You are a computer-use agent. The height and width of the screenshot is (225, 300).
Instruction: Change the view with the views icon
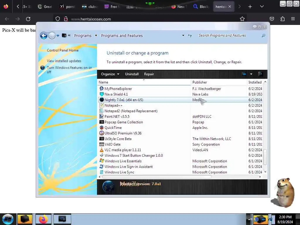pos(244,74)
